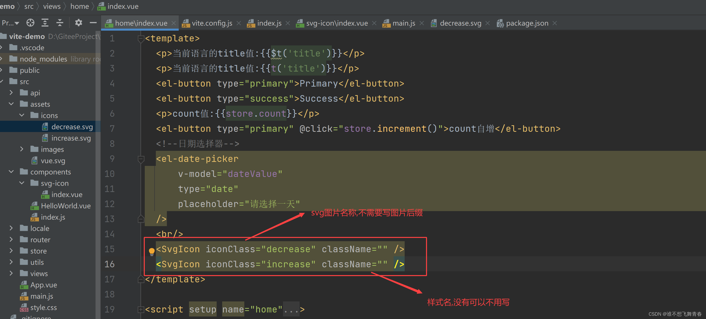Click the yellow lightbulb intention icon
This screenshot has height=319, width=706.
(x=152, y=251)
